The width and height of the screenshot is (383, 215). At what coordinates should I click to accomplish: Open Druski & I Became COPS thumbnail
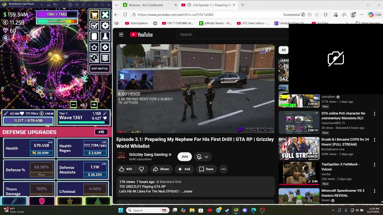pos(299,148)
